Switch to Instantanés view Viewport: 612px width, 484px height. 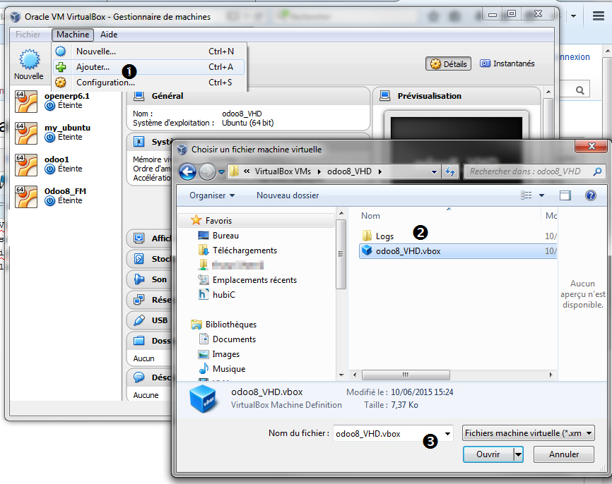tap(507, 63)
